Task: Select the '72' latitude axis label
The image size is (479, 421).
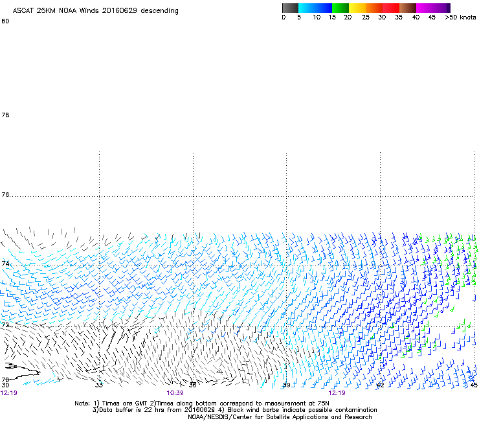Action: point(5,324)
